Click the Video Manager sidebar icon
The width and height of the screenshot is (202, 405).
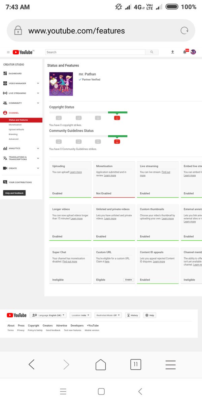tap(5, 83)
